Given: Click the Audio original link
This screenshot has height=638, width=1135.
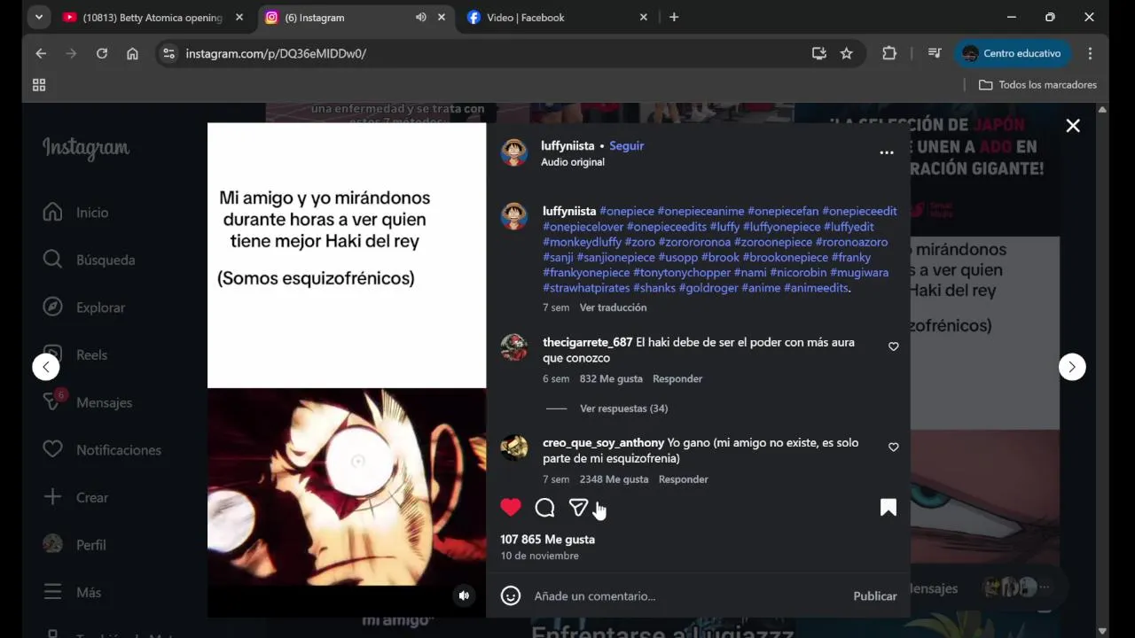Looking at the screenshot, I should pos(573,162).
